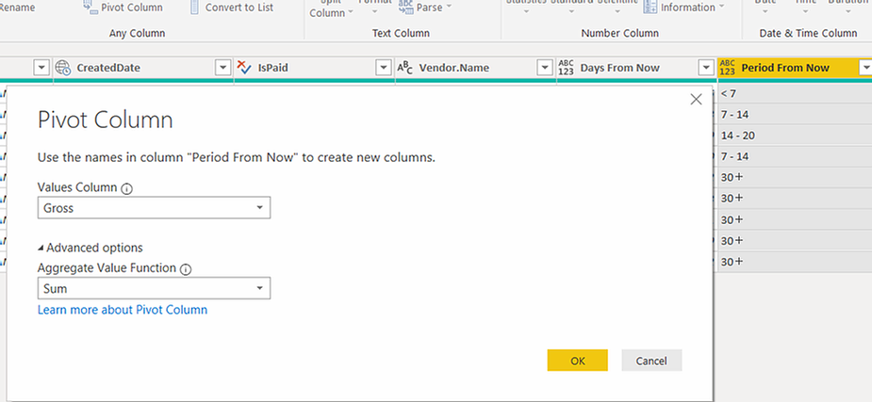The height and width of the screenshot is (402, 872).
Task: Click Cancel in Pivot Column dialog
Action: [651, 361]
